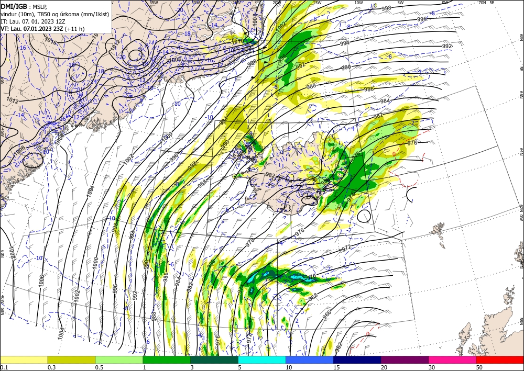Click the 'VT: Lau. 07.01.2023 23Z (+11 h)' line
The image size is (524, 371).
click(42, 29)
